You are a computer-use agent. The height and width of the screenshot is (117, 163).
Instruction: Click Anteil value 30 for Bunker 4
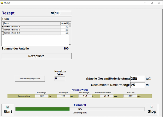[64, 33]
